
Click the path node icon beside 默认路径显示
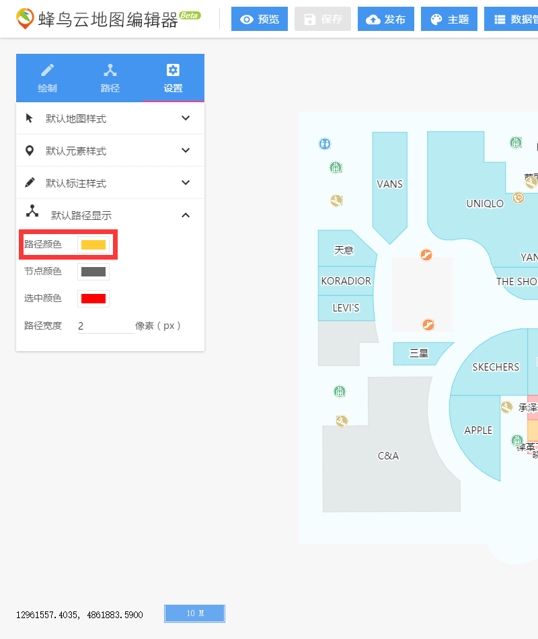32,211
